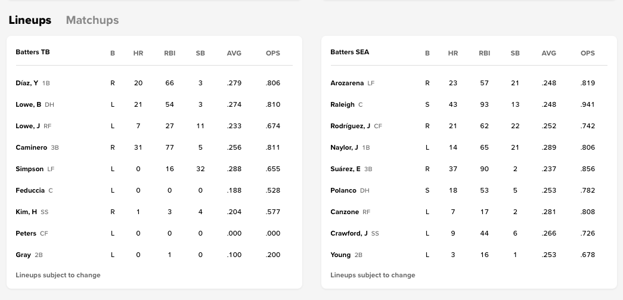The width and height of the screenshot is (623, 300).
Task: Click Polanco designated hitter link
Action: tap(343, 190)
